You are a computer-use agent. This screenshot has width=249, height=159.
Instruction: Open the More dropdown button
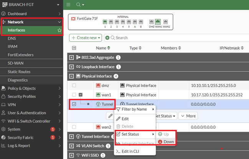[x=188, y=116]
